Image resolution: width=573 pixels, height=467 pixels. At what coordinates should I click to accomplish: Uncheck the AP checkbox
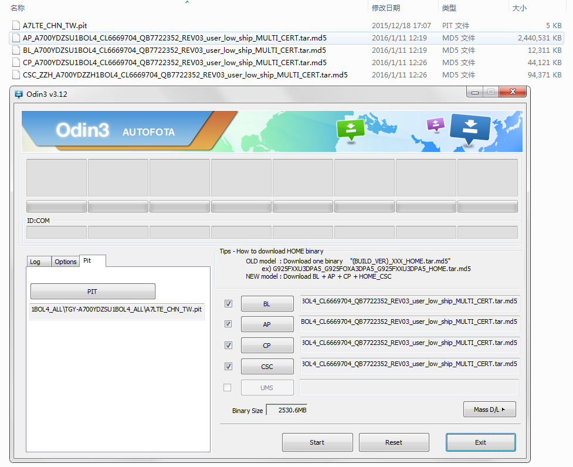click(x=228, y=324)
